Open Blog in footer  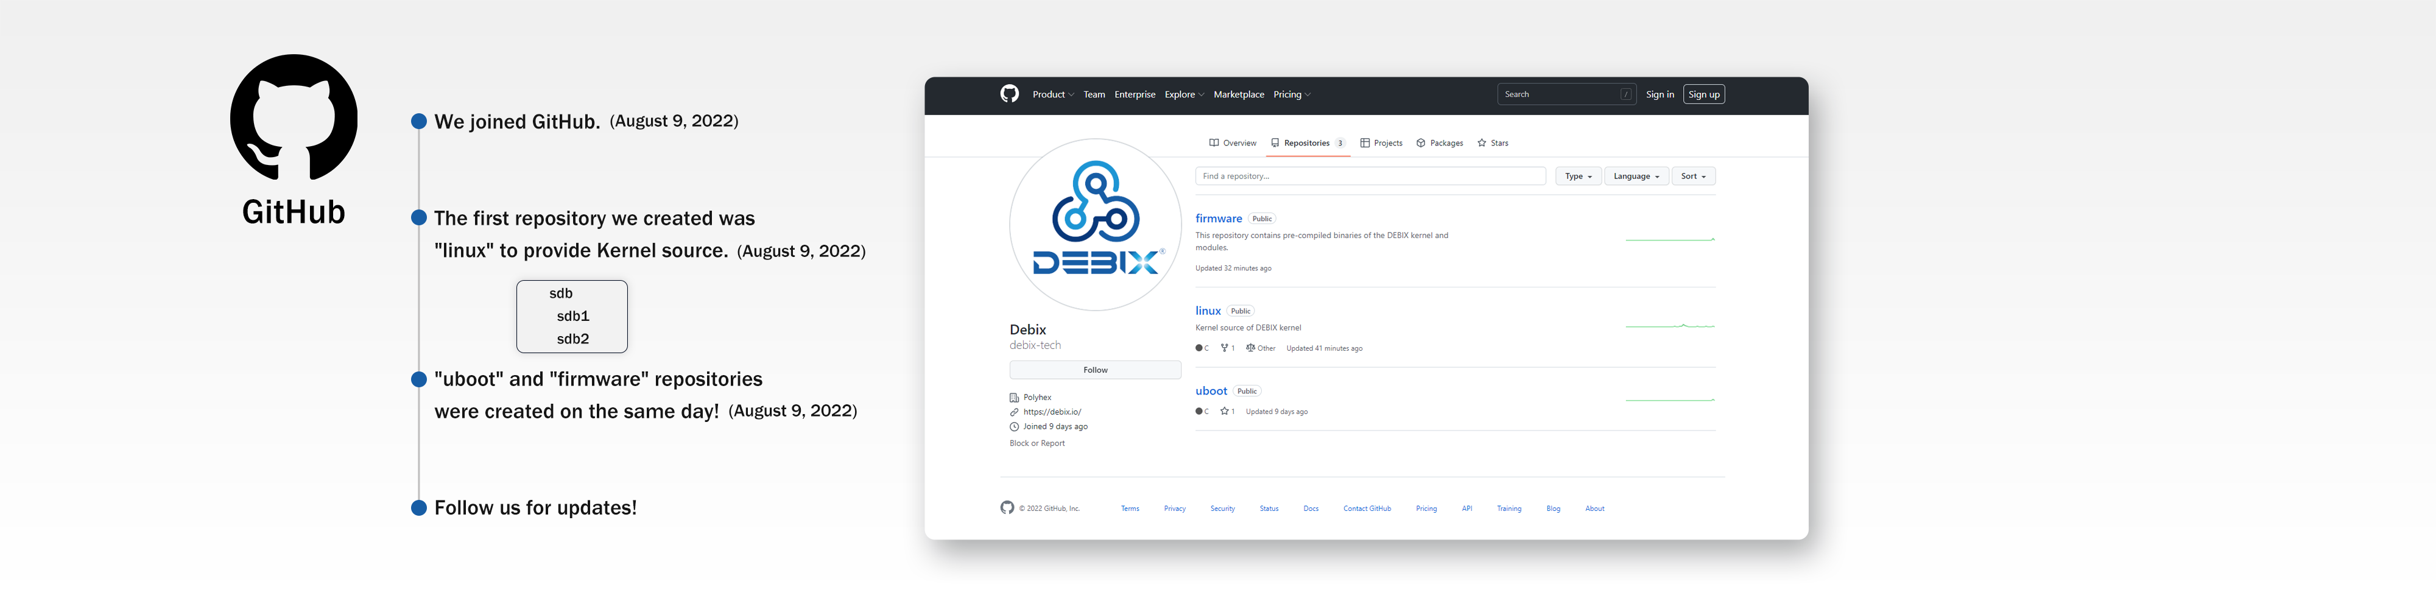click(x=1553, y=509)
